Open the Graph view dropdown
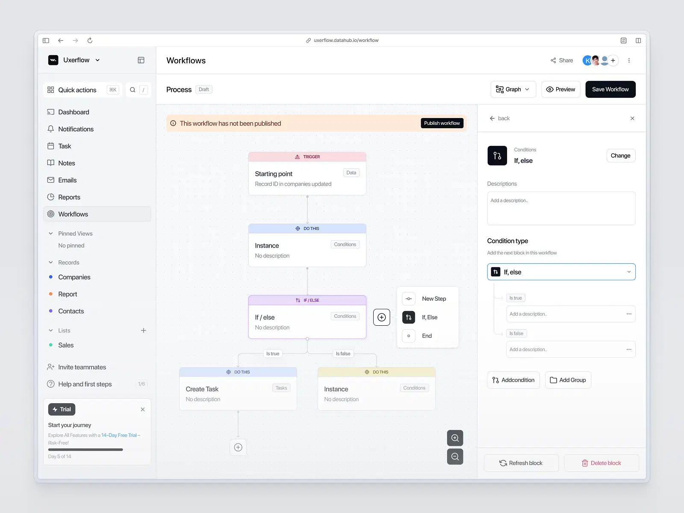The height and width of the screenshot is (513, 684). point(513,89)
